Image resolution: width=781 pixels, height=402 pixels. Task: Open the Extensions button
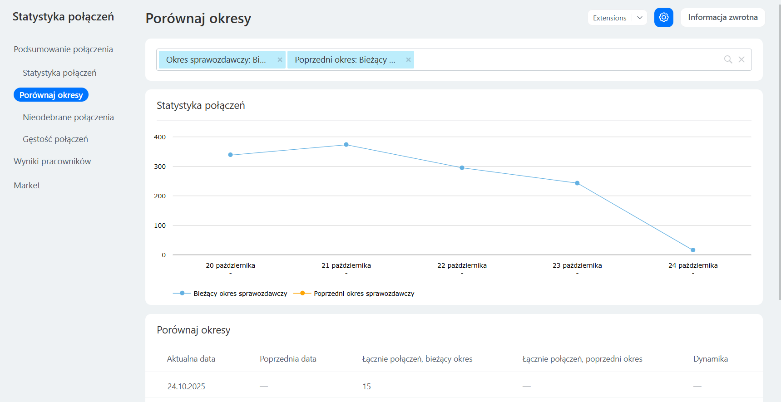coord(609,18)
